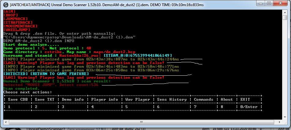
Task: Select the About option cell
Action: [x=227, y=99]
